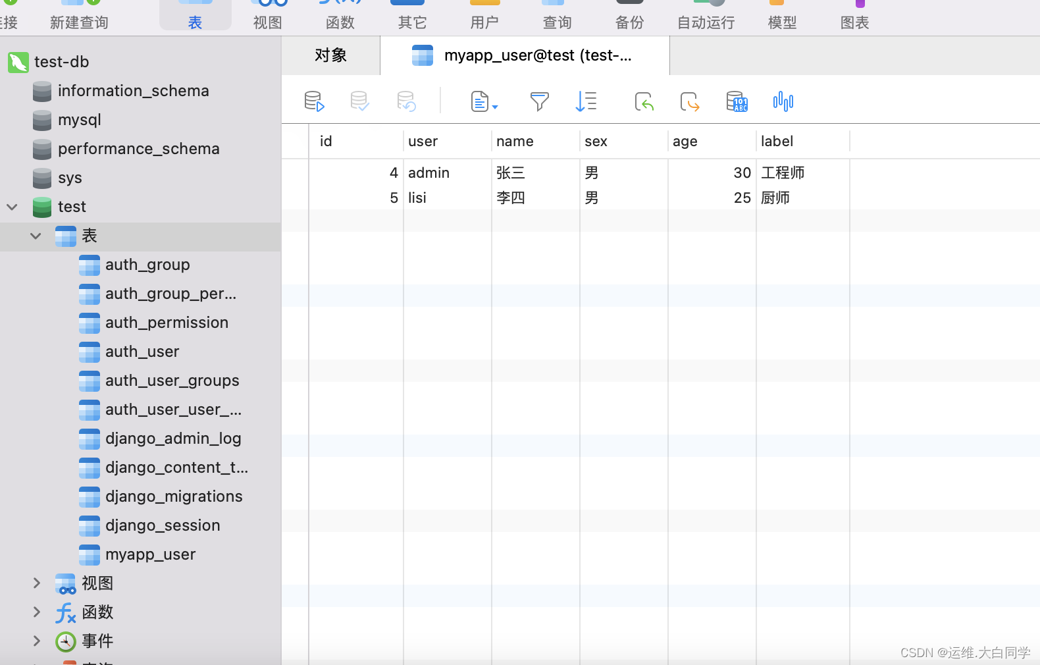Viewport: 1040px width, 665px height.
Task: Select 图表 in the top toolbar
Action: [854, 22]
